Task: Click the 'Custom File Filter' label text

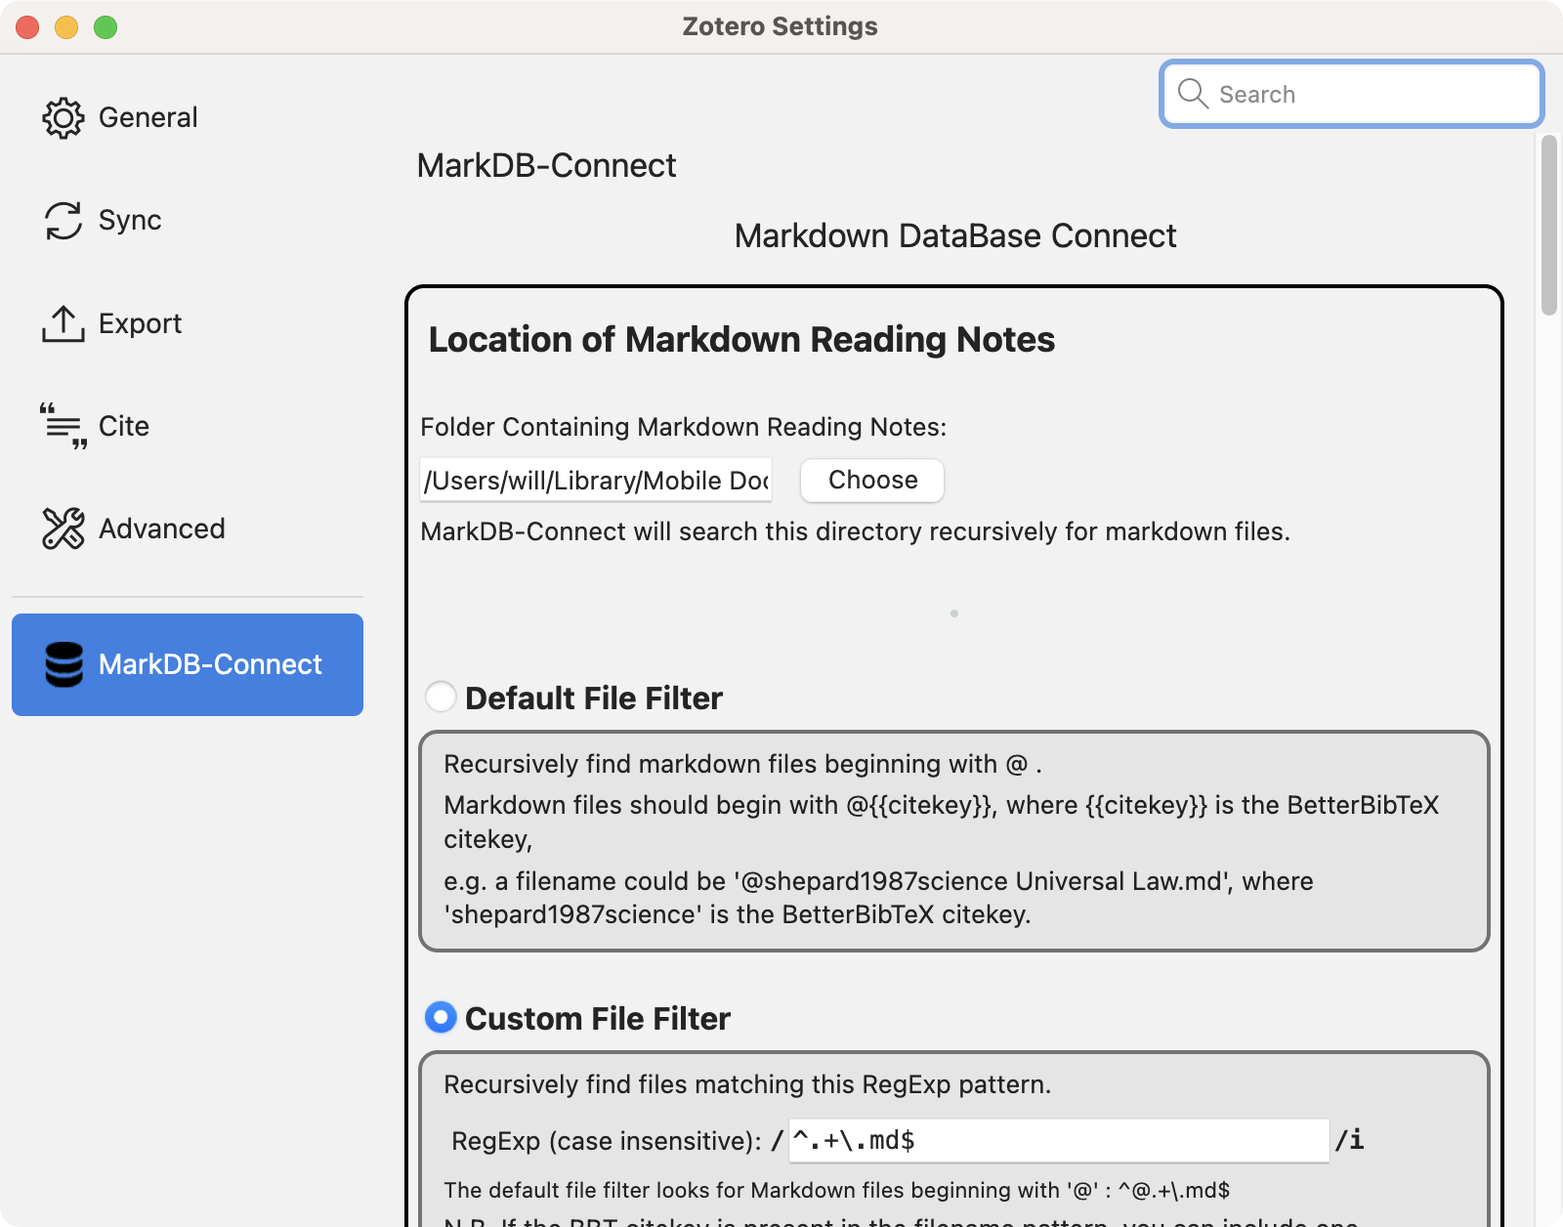Action: tap(598, 1018)
